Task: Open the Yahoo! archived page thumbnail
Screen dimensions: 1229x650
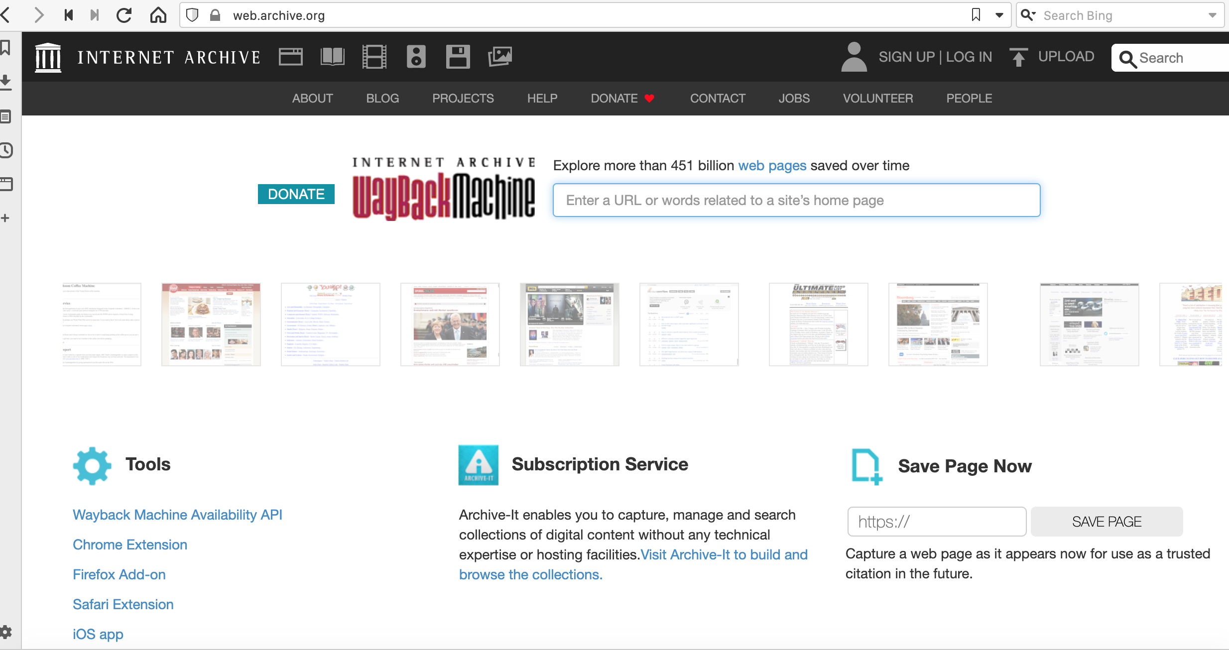Action: [x=331, y=325]
